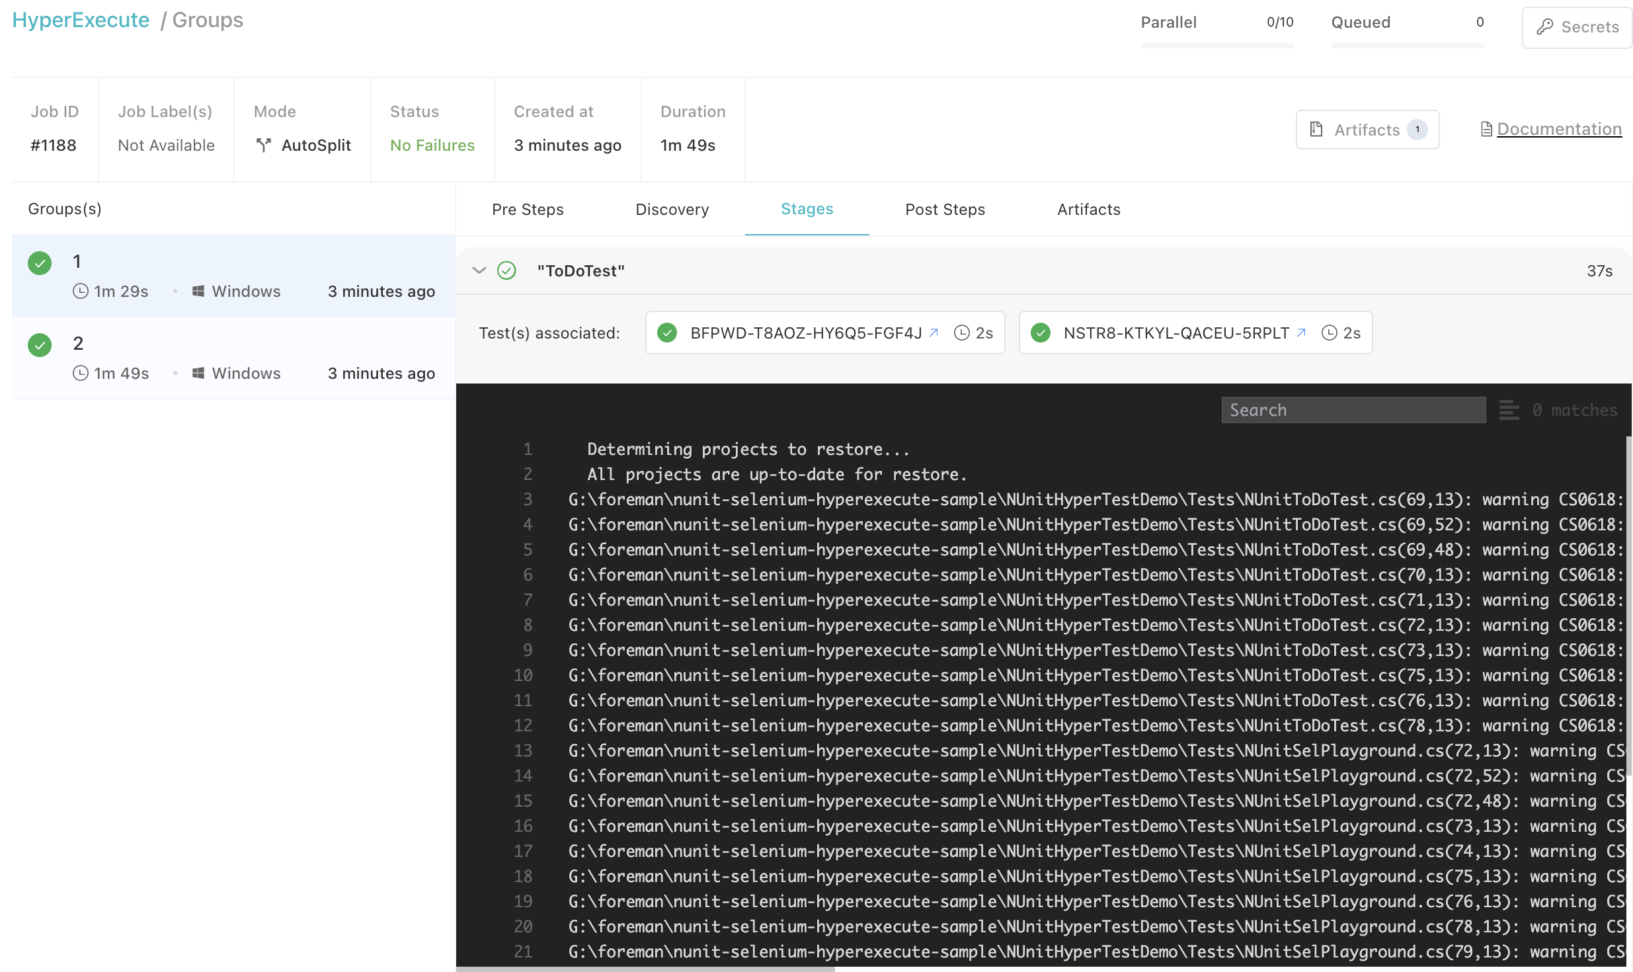Switch to the Pre Steps tab
Image resolution: width=1633 pixels, height=972 pixels.
click(x=526, y=208)
